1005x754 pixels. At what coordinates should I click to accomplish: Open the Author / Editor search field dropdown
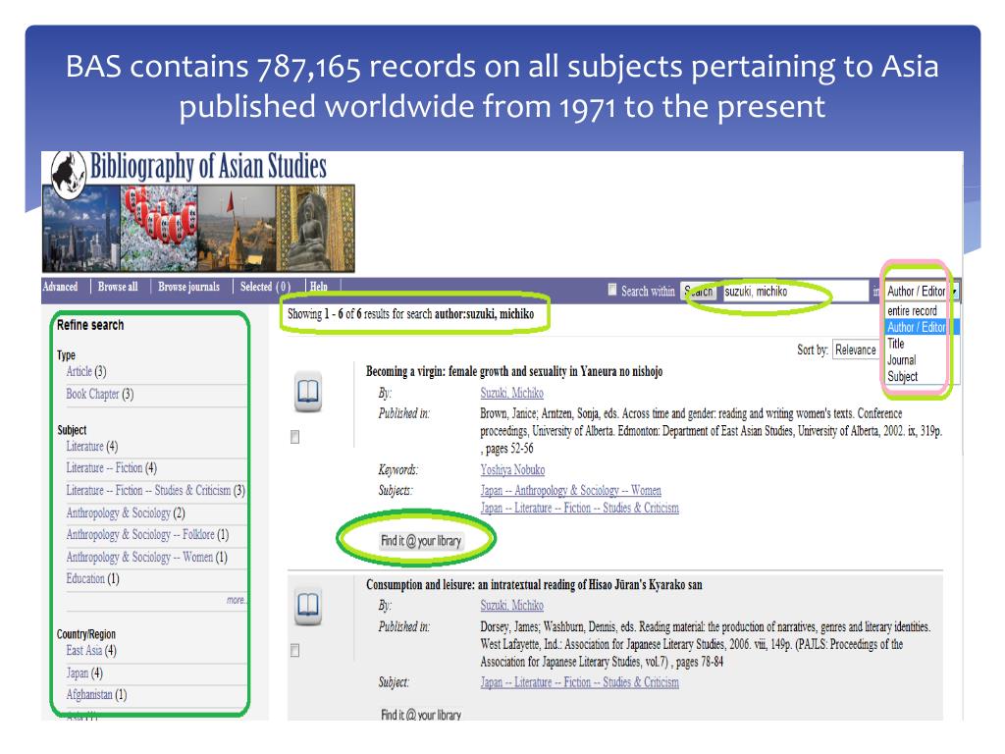coord(922,291)
